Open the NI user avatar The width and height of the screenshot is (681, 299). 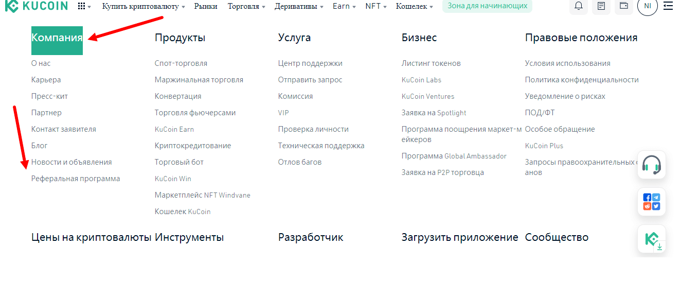pyautogui.click(x=647, y=6)
